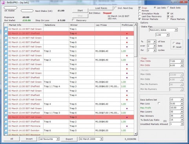Image resolution: width=189 pixels, height=144 pixels.
Task: Click the BetBotPRO title bar icon
Action: [3, 2]
